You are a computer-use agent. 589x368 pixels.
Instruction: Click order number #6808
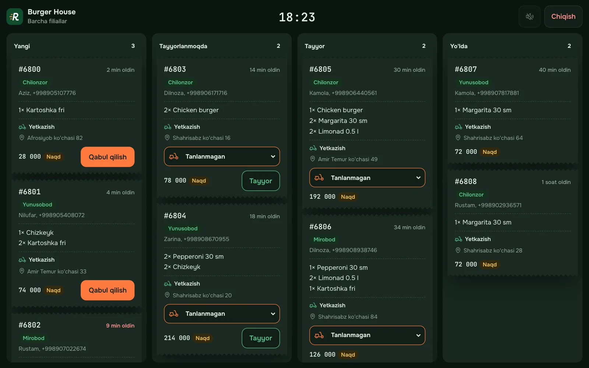point(466,181)
